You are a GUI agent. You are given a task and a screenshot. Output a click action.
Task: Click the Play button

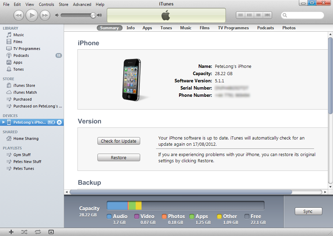click(x=32, y=15)
